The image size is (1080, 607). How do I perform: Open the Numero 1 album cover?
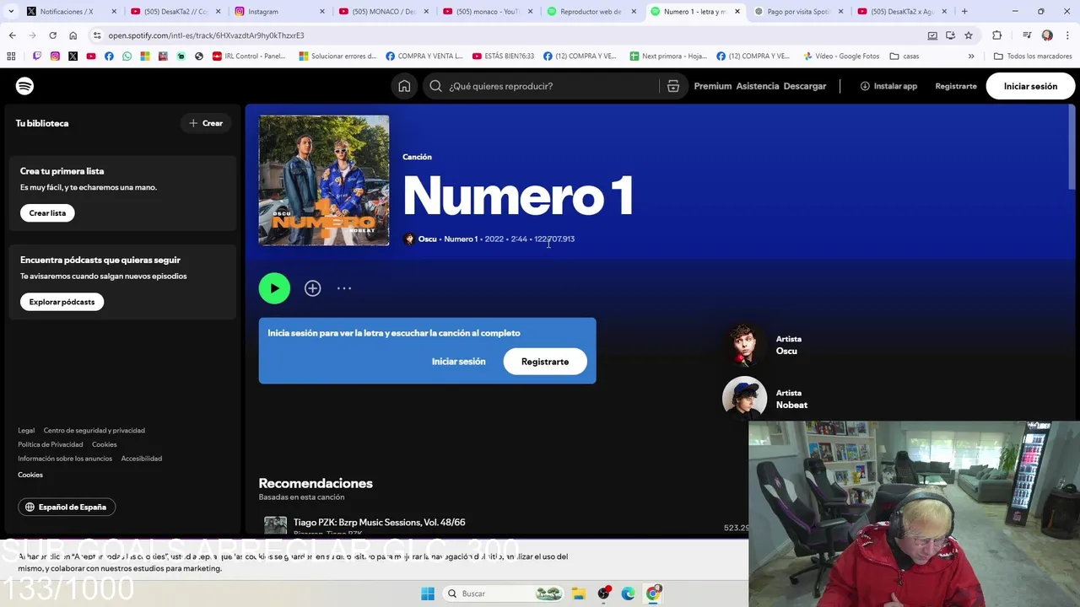pos(324,180)
